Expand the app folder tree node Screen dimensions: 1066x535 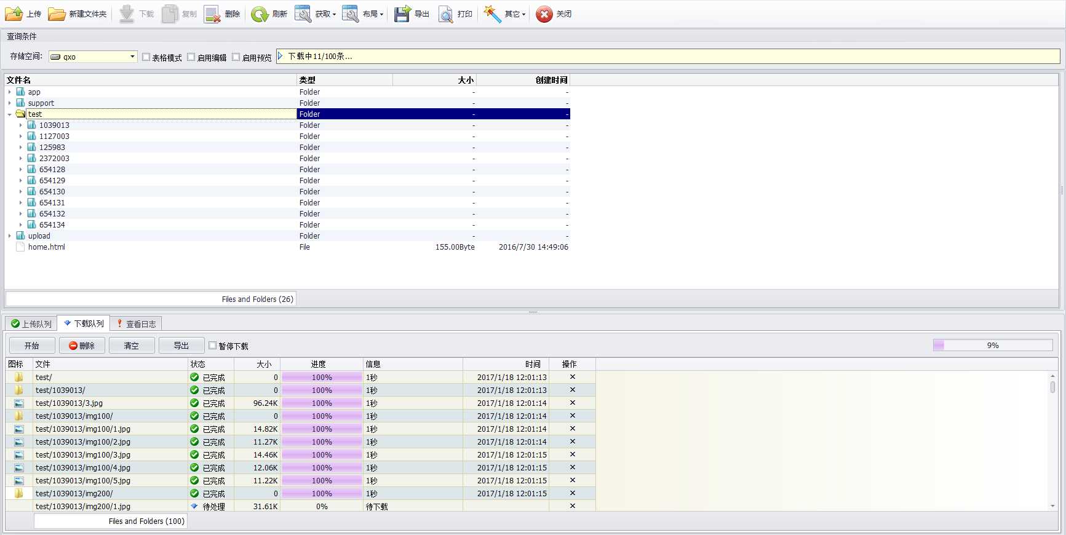click(x=10, y=92)
